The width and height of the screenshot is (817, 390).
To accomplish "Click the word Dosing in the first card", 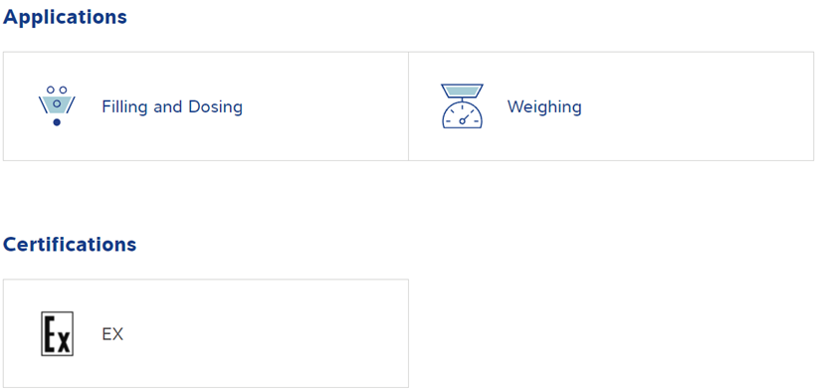I will 215,106.
